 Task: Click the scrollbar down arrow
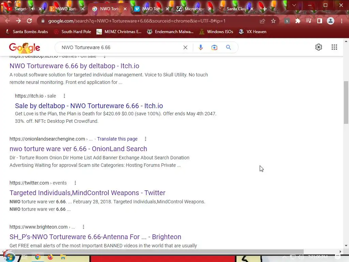[x=346, y=246]
